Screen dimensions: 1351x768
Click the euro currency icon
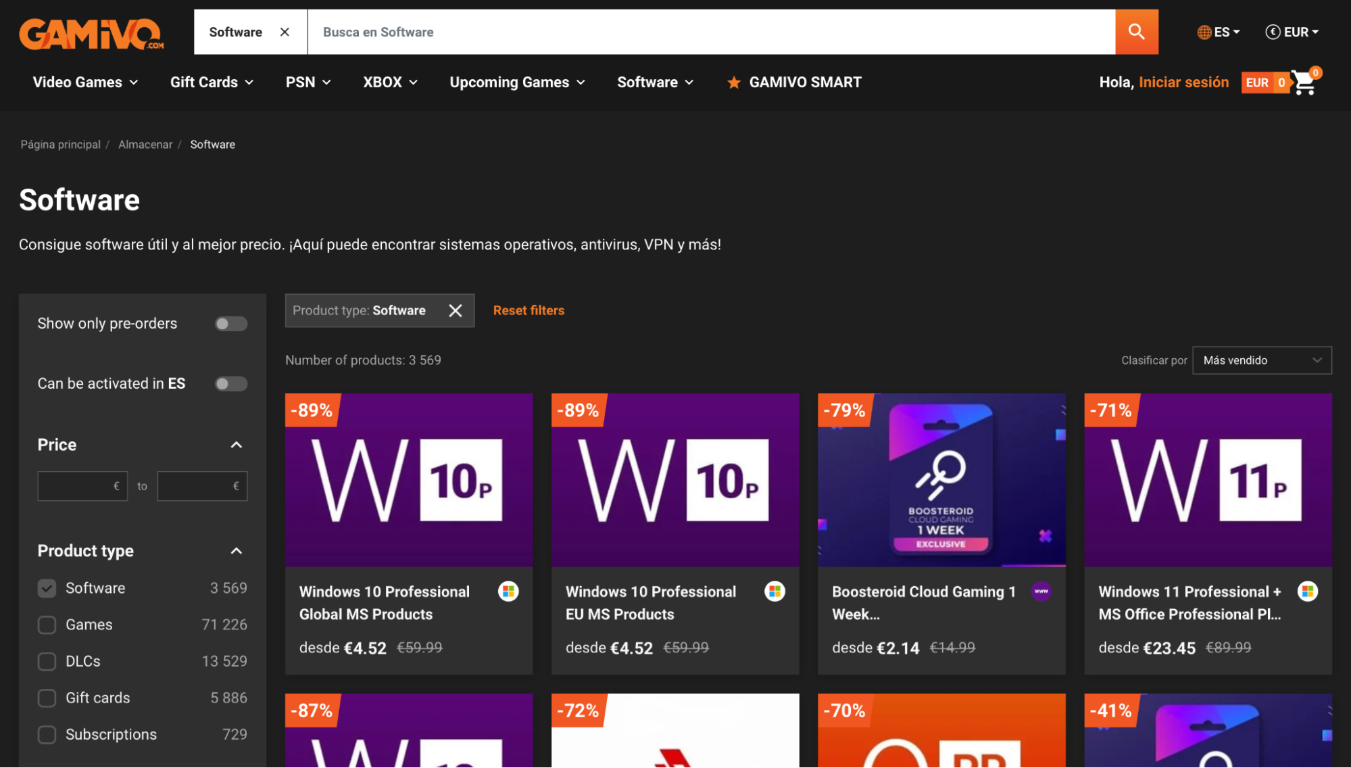click(1273, 32)
